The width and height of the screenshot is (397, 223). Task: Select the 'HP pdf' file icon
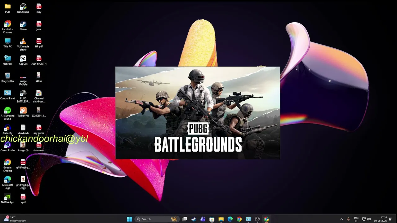point(39,43)
